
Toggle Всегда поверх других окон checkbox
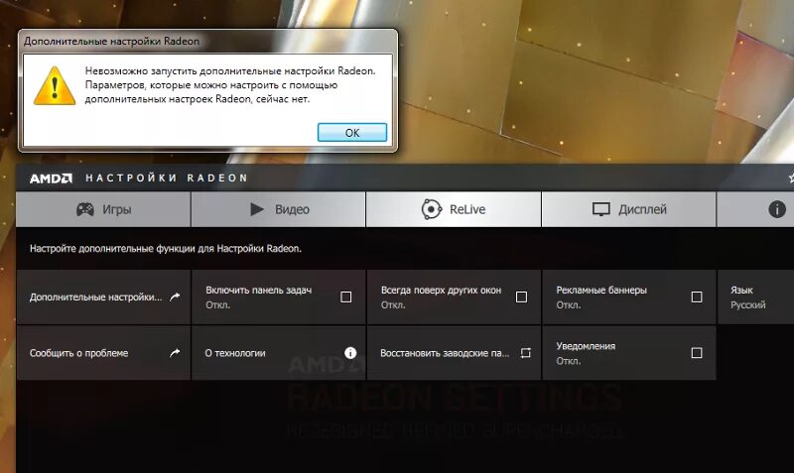(x=521, y=296)
